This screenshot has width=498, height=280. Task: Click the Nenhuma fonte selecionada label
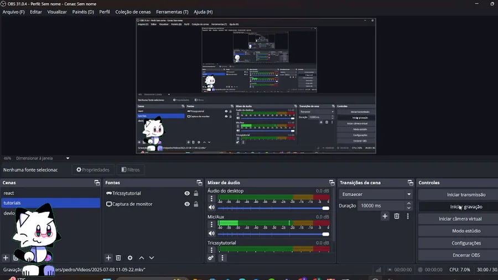[x=30, y=170]
